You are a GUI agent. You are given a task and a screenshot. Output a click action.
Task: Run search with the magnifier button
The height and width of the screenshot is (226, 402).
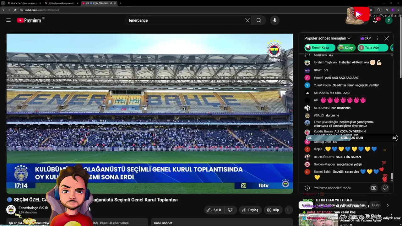click(x=259, y=20)
